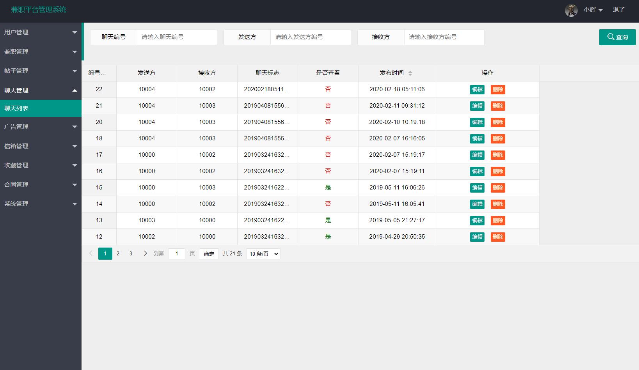Click the magnifier search icon on 查询 button
Screen dimensions: 639x370
coord(611,37)
